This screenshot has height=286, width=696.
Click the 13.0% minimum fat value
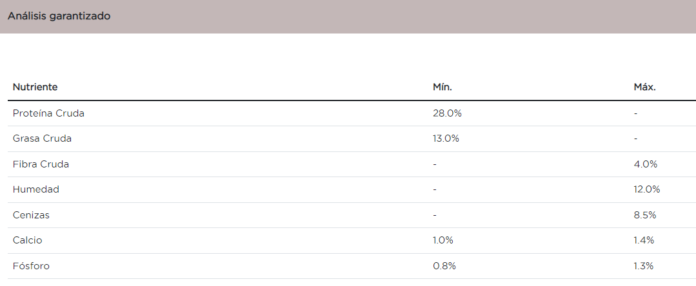coord(446,138)
